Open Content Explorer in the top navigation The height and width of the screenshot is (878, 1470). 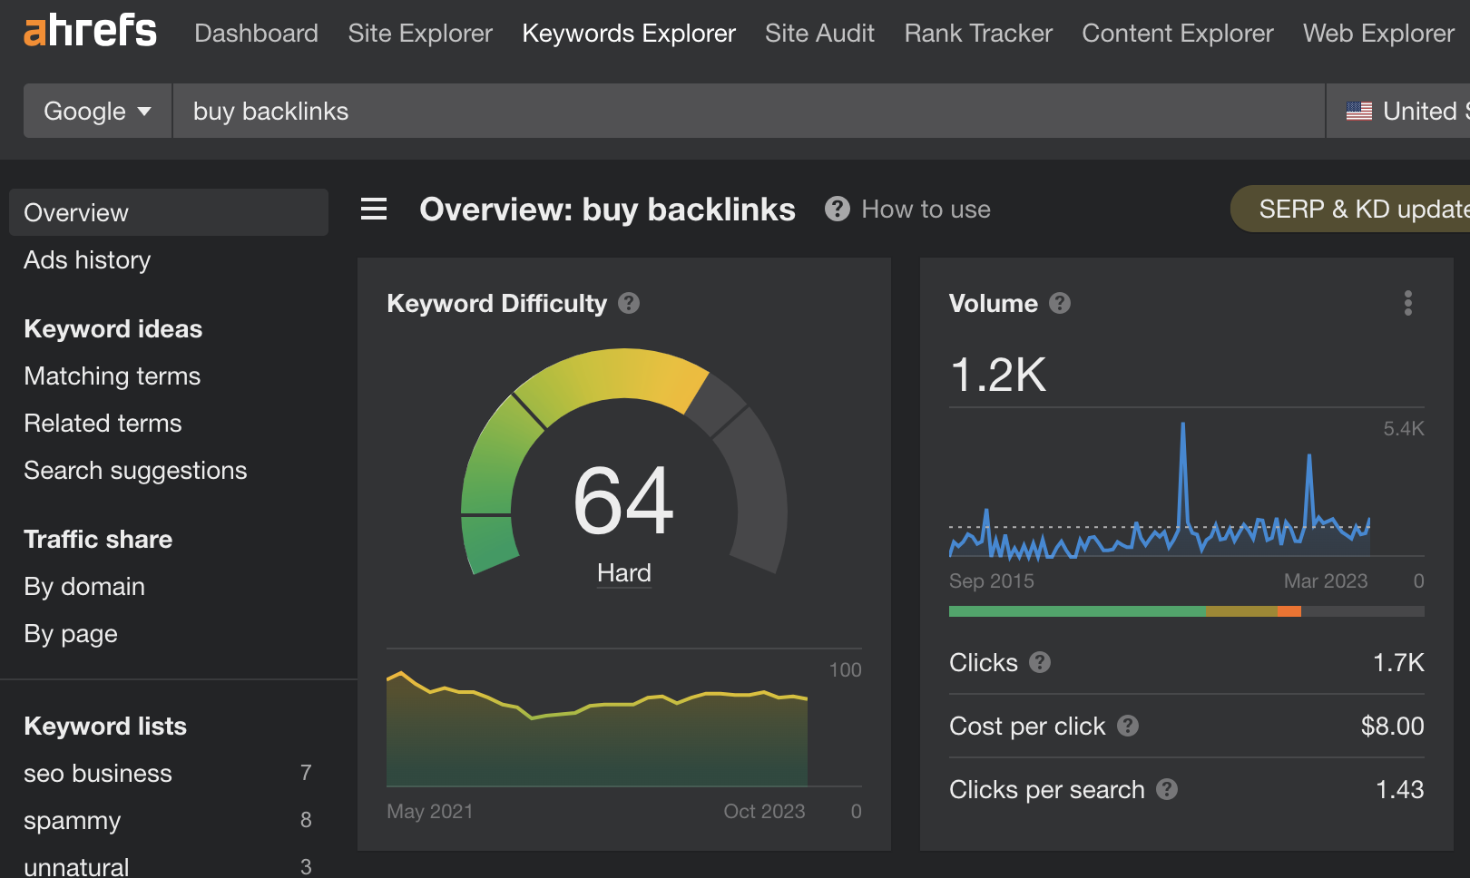[x=1178, y=34]
